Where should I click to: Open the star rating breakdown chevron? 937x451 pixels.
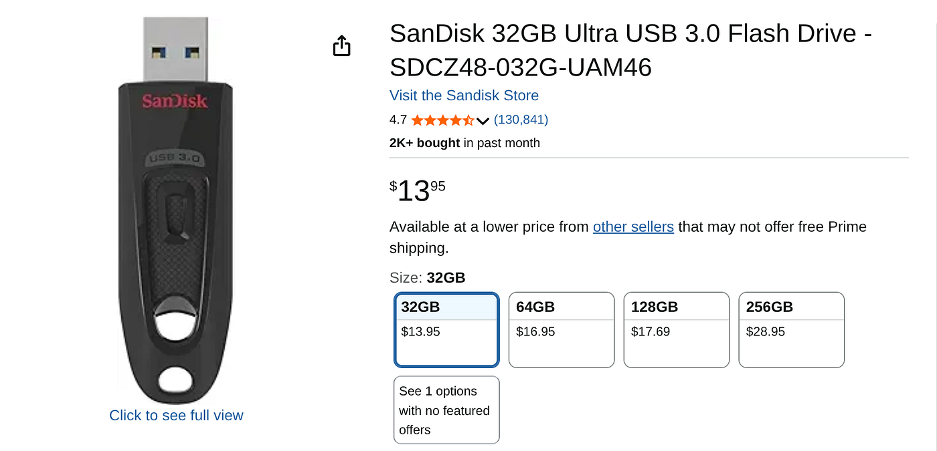pos(483,121)
